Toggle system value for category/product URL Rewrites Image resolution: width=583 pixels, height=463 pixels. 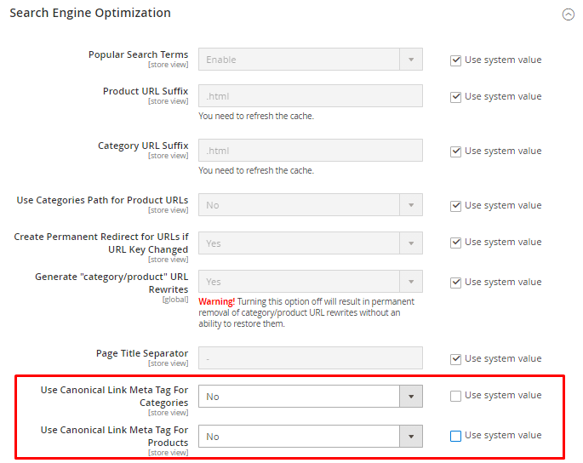click(455, 283)
